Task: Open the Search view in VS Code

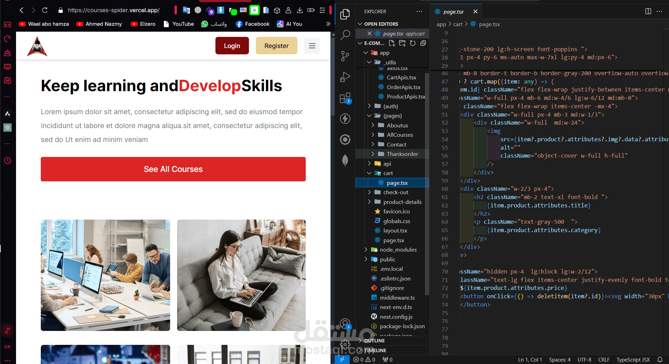Action: [x=345, y=35]
